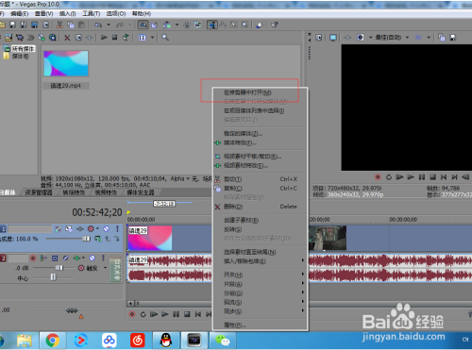This screenshot has height=350, width=472.
Task: Choose 在项目媒体列表中选择 in the context menu
Action: click(261, 111)
